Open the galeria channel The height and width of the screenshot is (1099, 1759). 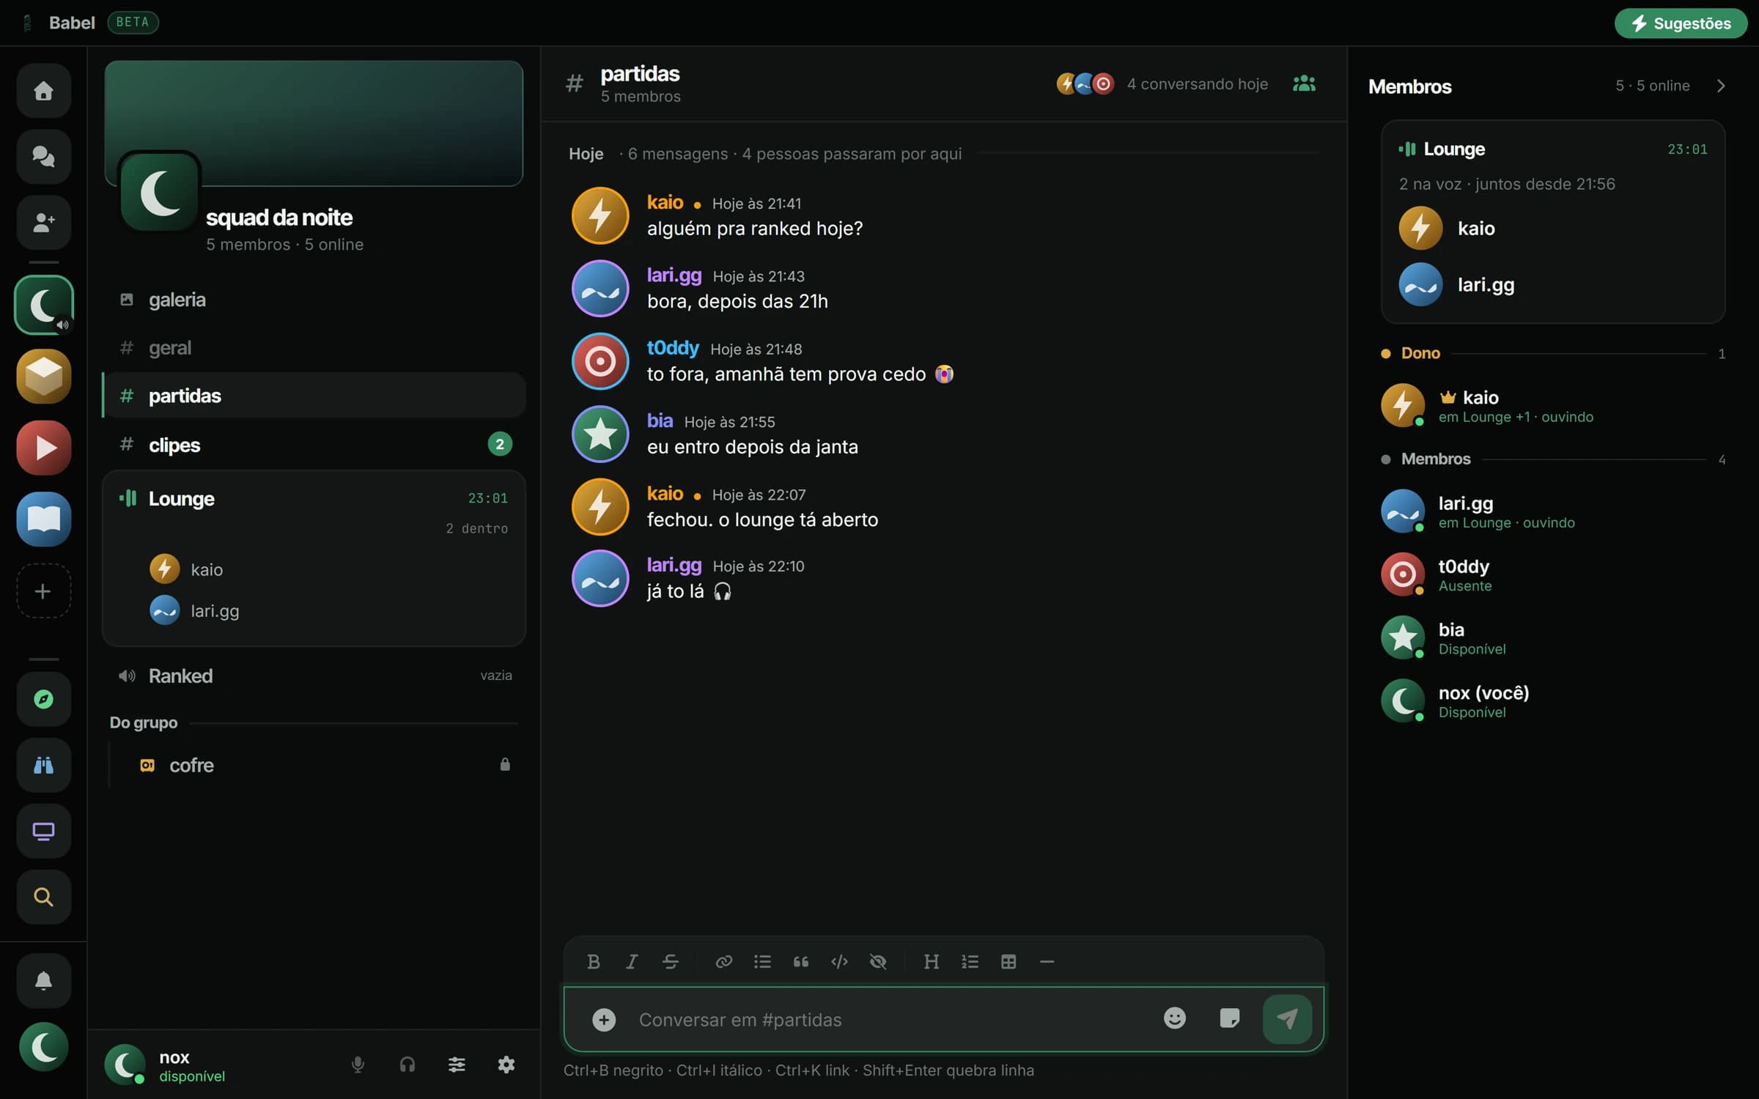click(x=314, y=300)
